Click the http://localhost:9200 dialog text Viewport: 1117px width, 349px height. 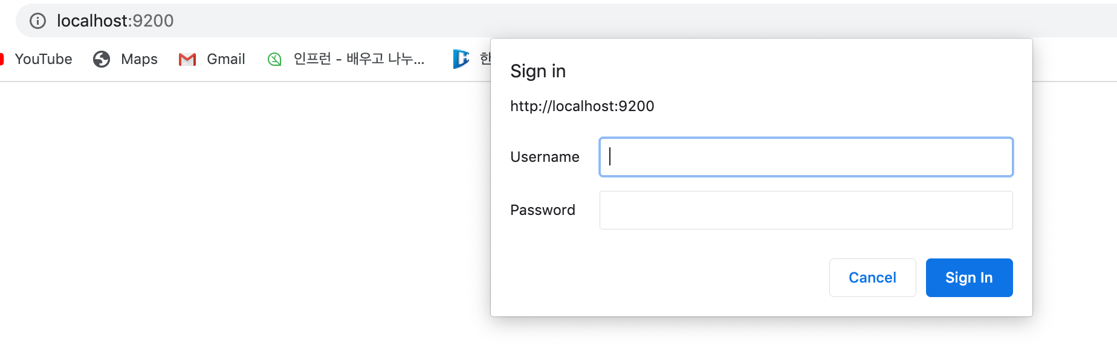pos(582,106)
